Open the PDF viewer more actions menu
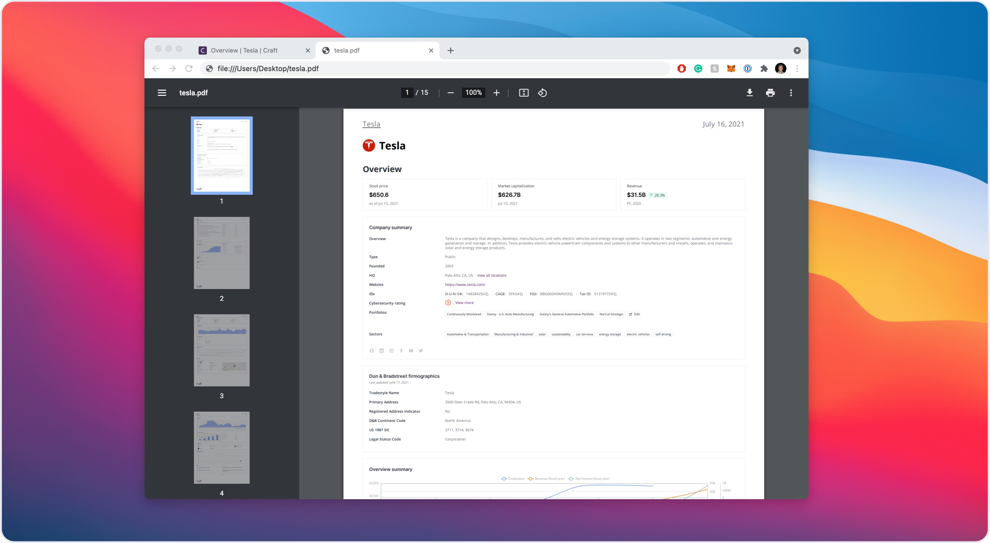 (x=791, y=93)
